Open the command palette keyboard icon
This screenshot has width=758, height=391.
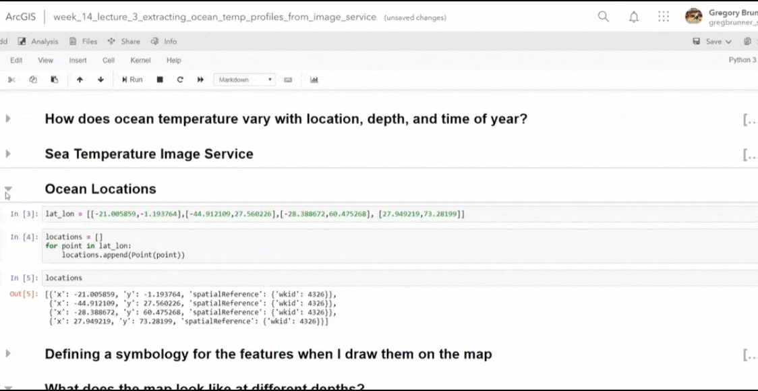coord(288,80)
